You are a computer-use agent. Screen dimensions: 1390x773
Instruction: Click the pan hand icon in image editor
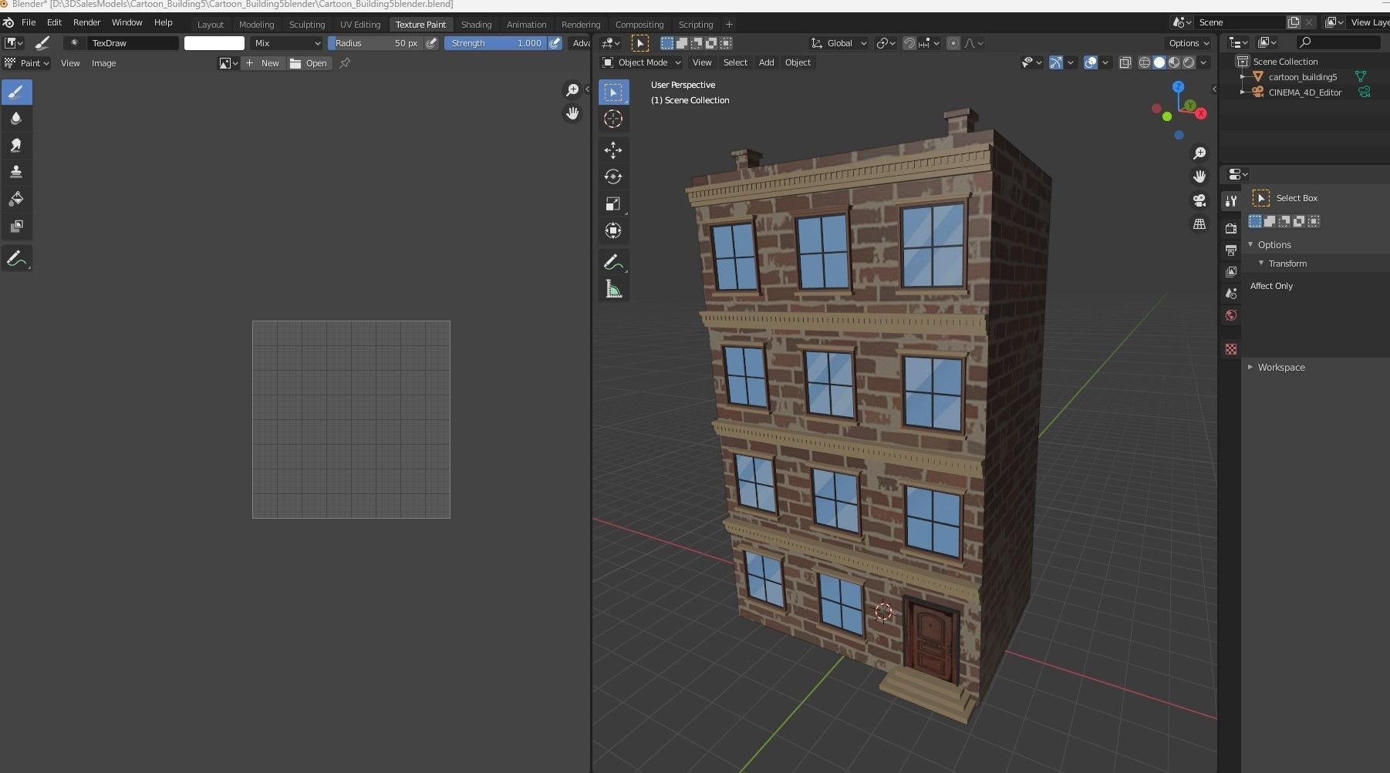[x=572, y=114]
